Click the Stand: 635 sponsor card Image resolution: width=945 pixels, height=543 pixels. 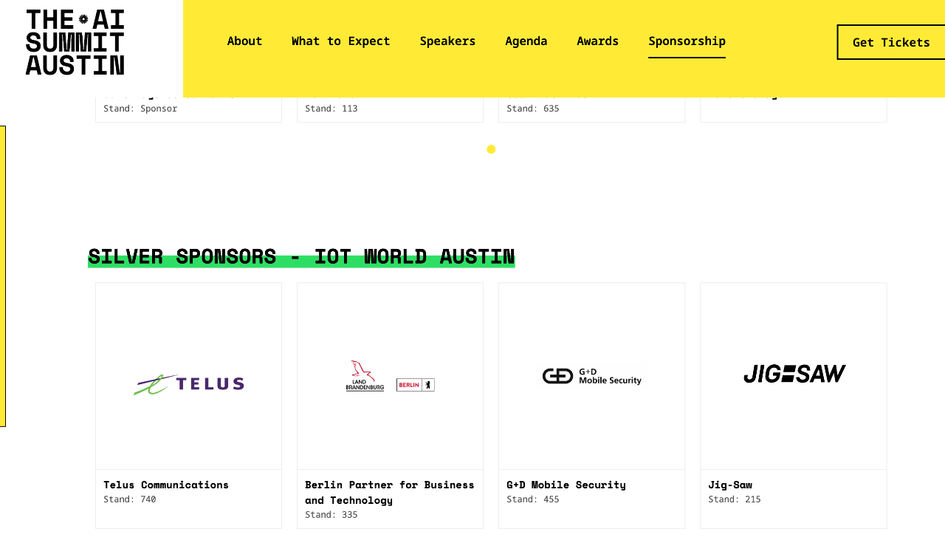tap(591, 109)
